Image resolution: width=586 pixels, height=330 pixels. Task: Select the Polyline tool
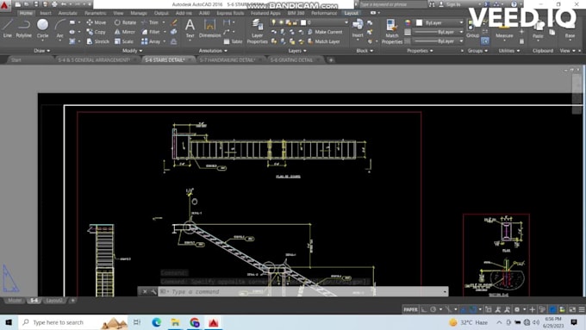click(23, 28)
